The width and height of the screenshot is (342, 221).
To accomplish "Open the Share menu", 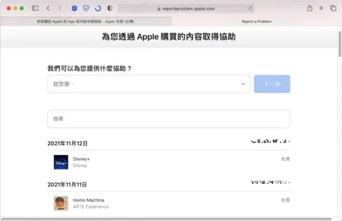I will coord(310,9).
